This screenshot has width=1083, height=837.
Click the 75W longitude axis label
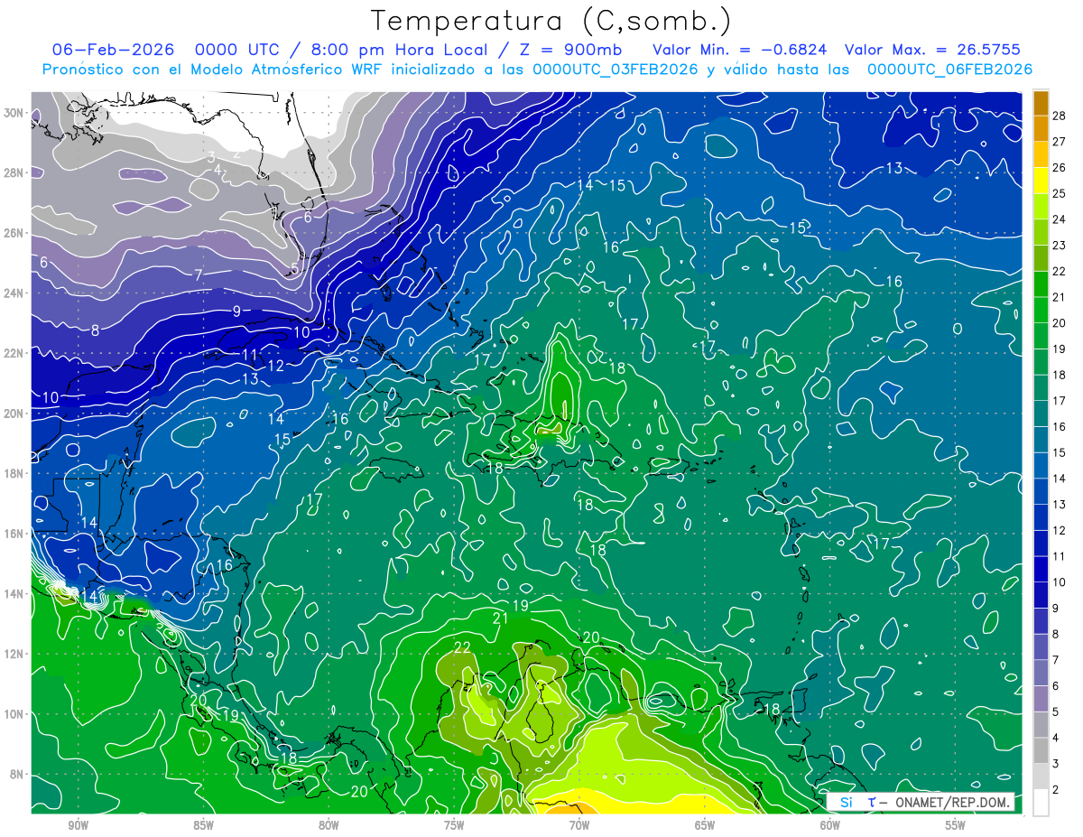pyautogui.click(x=454, y=826)
